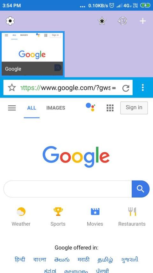This screenshot has width=153, height=273.
Task: Select the ALL tab
Action: click(32, 108)
